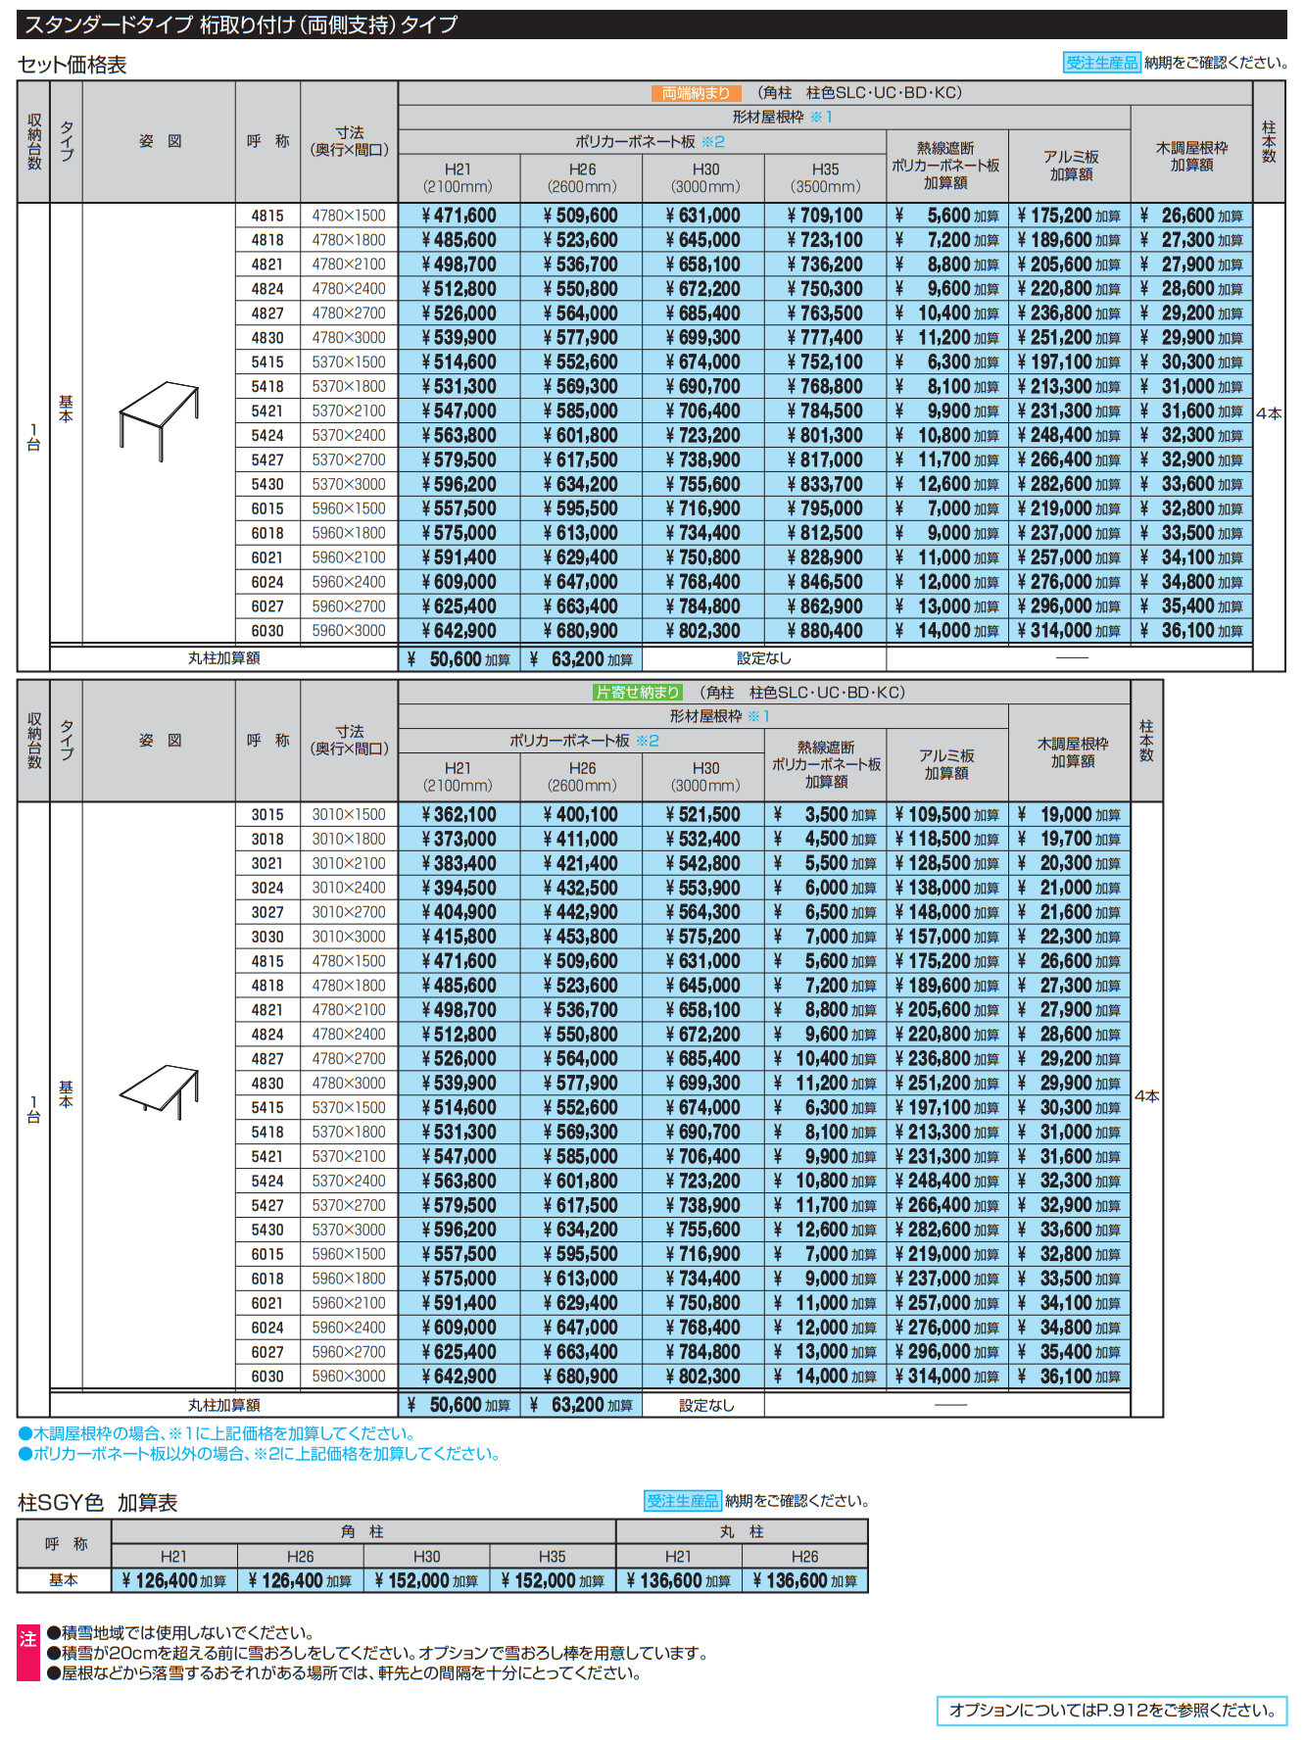This screenshot has width=1305, height=1740.
Task: Click the 4本 pillar count in the 両端納まり table
Action: (1269, 413)
